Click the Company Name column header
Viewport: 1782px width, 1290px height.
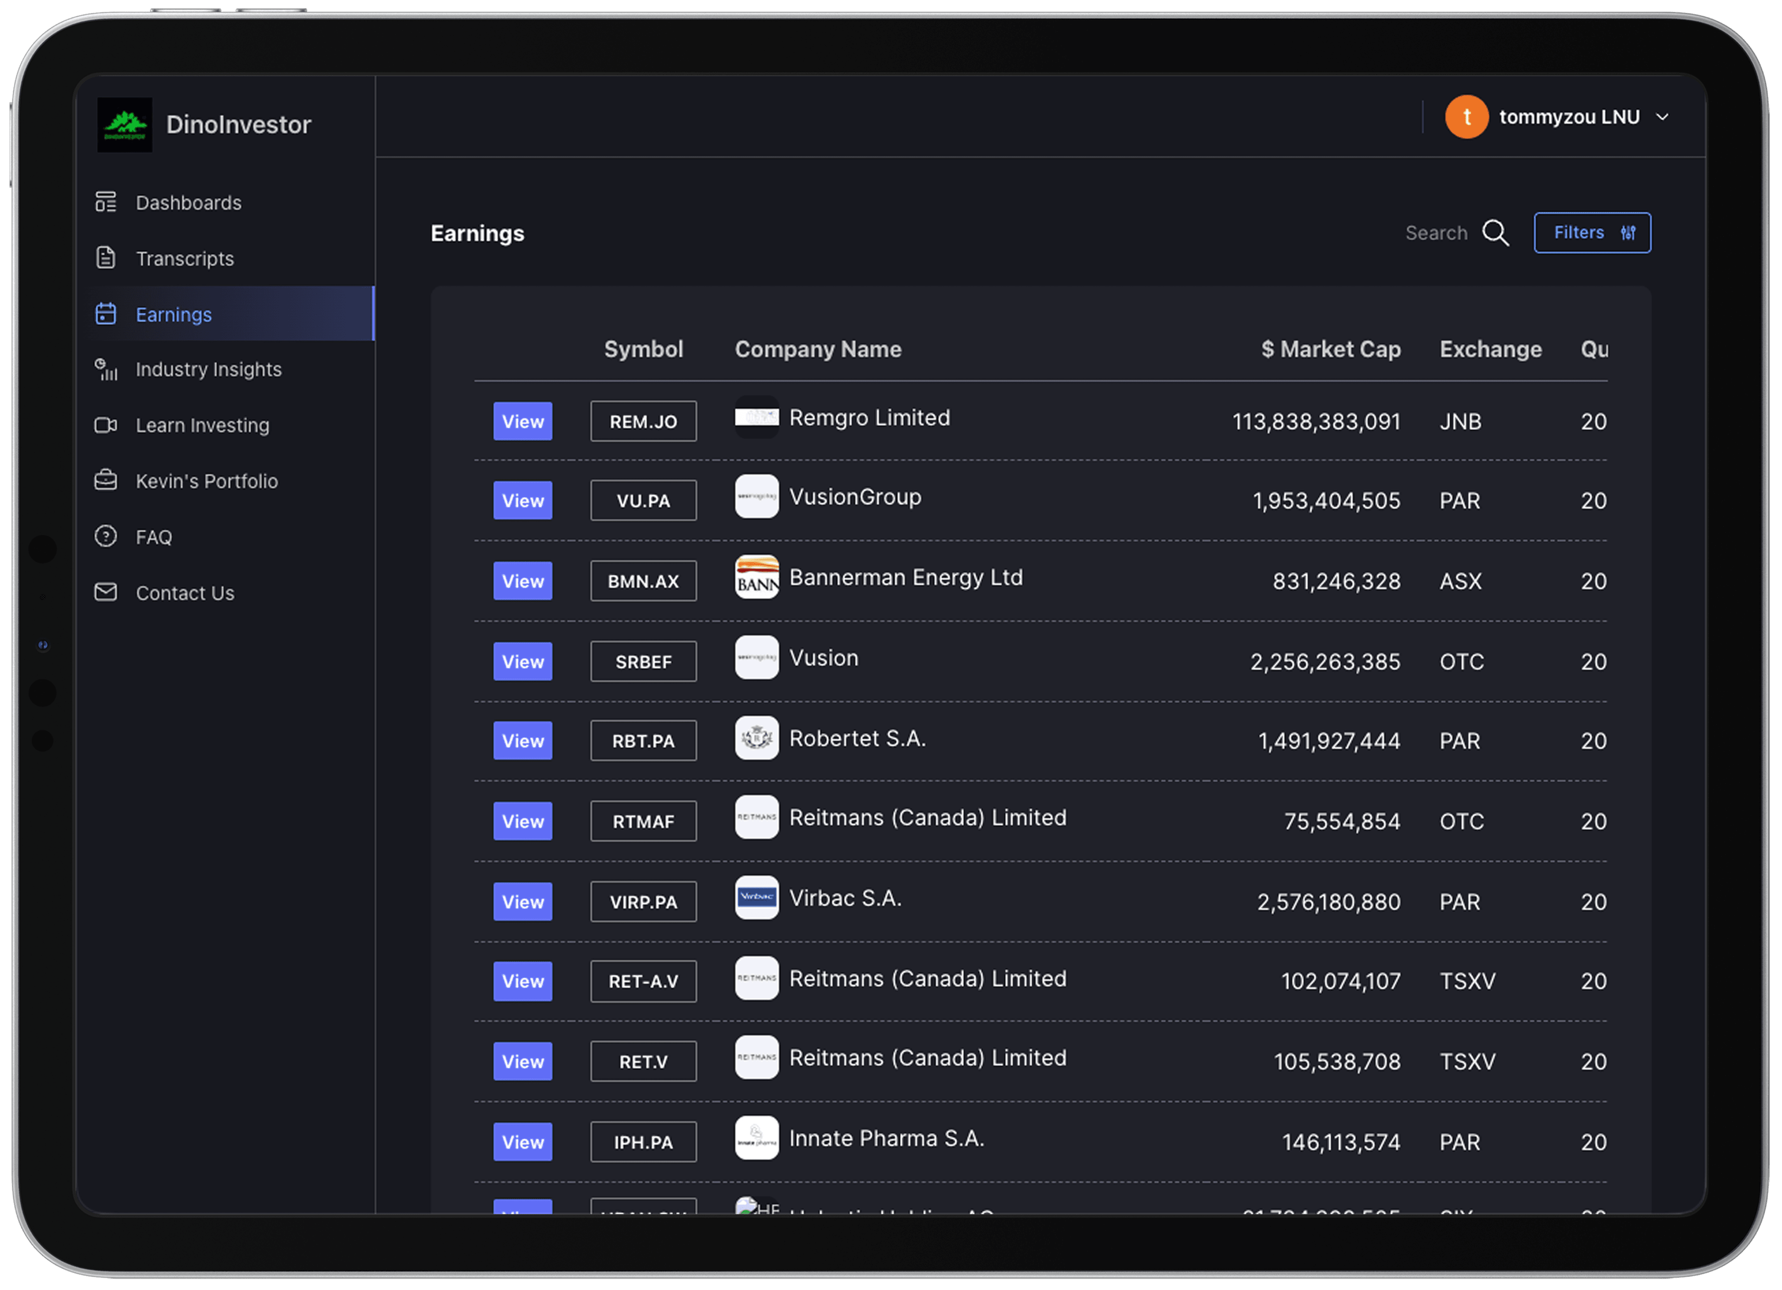coord(818,349)
